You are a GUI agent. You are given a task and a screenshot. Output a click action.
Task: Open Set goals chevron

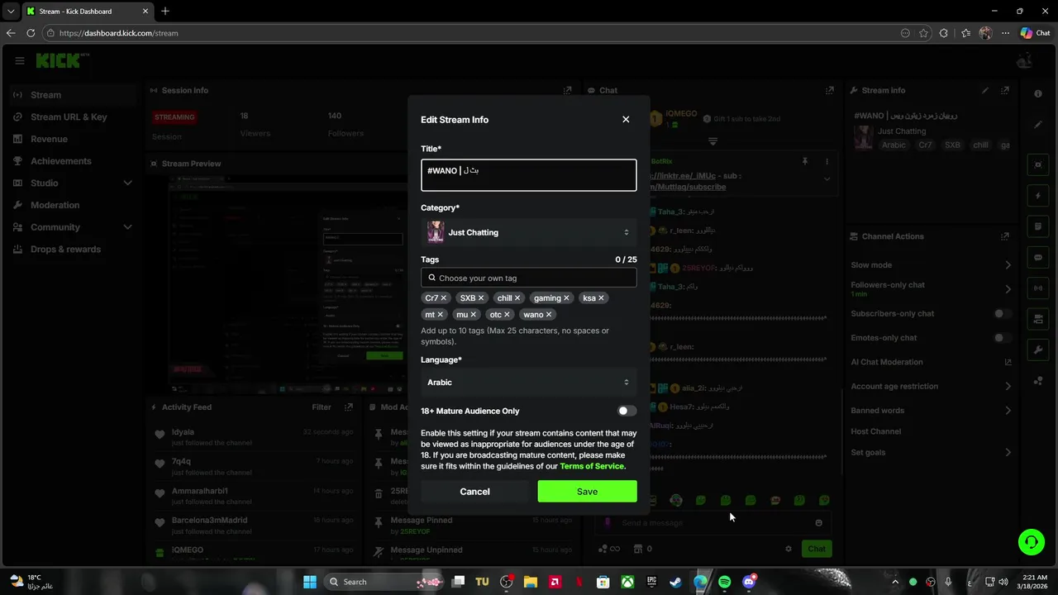point(1008,452)
